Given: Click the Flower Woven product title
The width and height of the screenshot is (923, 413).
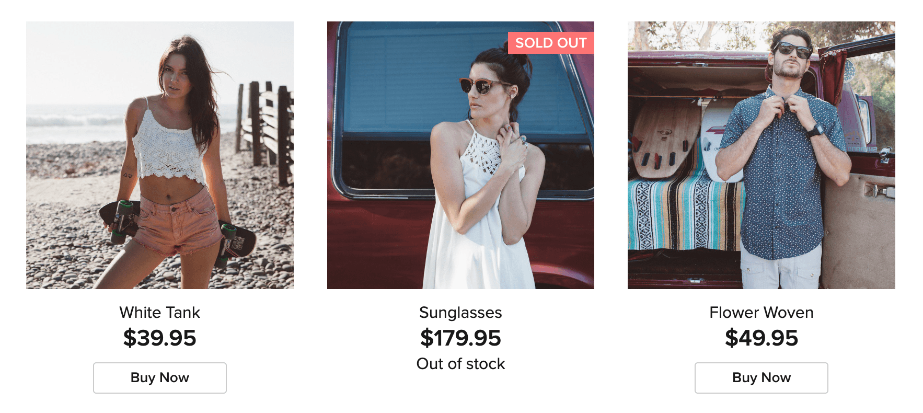Looking at the screenshot, I should click(x=761, y=312).
